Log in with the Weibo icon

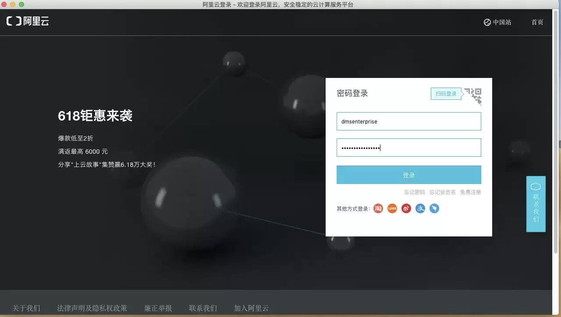(406, 208)
